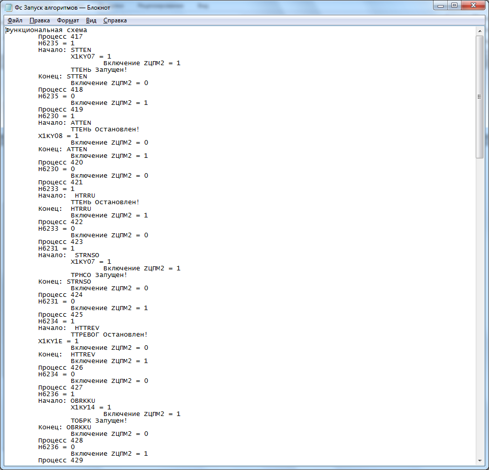Click the line 'Н6230 = 1'

point(57,116)
